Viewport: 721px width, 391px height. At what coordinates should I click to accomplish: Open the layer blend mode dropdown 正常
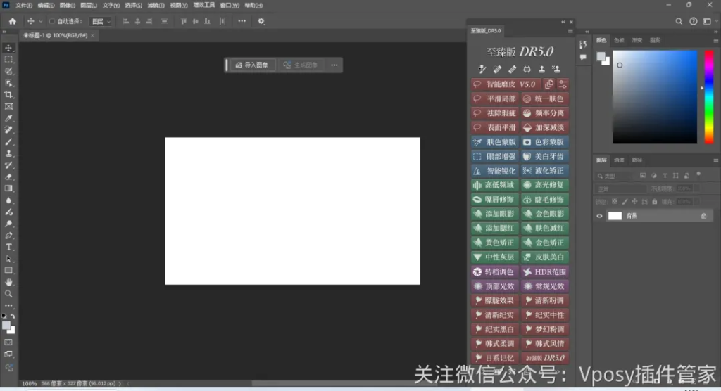tap(621, 189)
